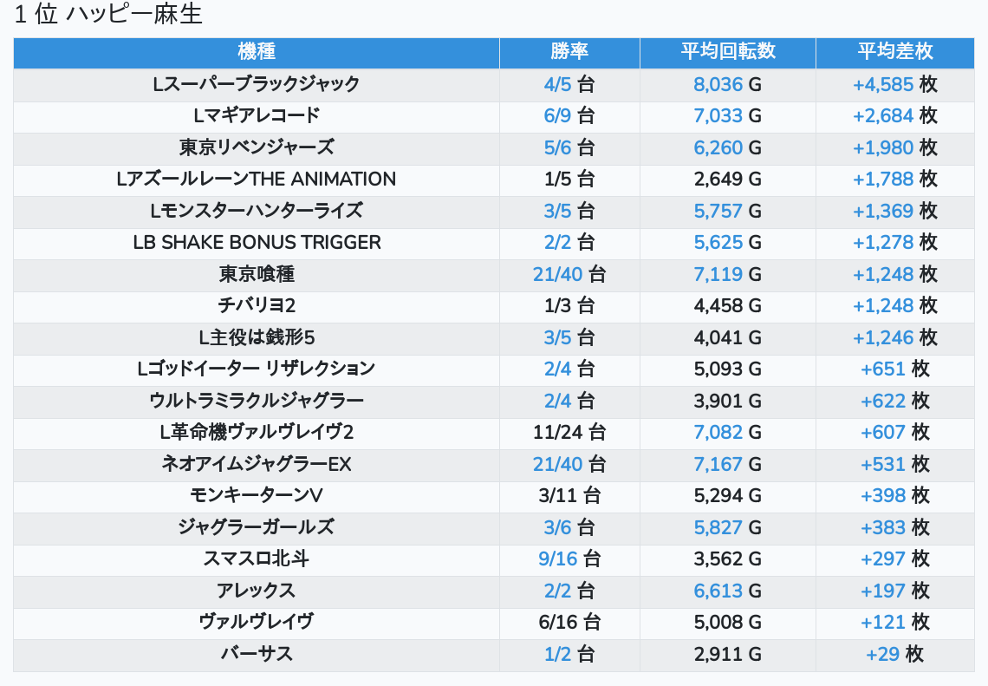Click LアズールレーンTHE ANIMATION in the table

pyautogui.click(x=256, y=179)
